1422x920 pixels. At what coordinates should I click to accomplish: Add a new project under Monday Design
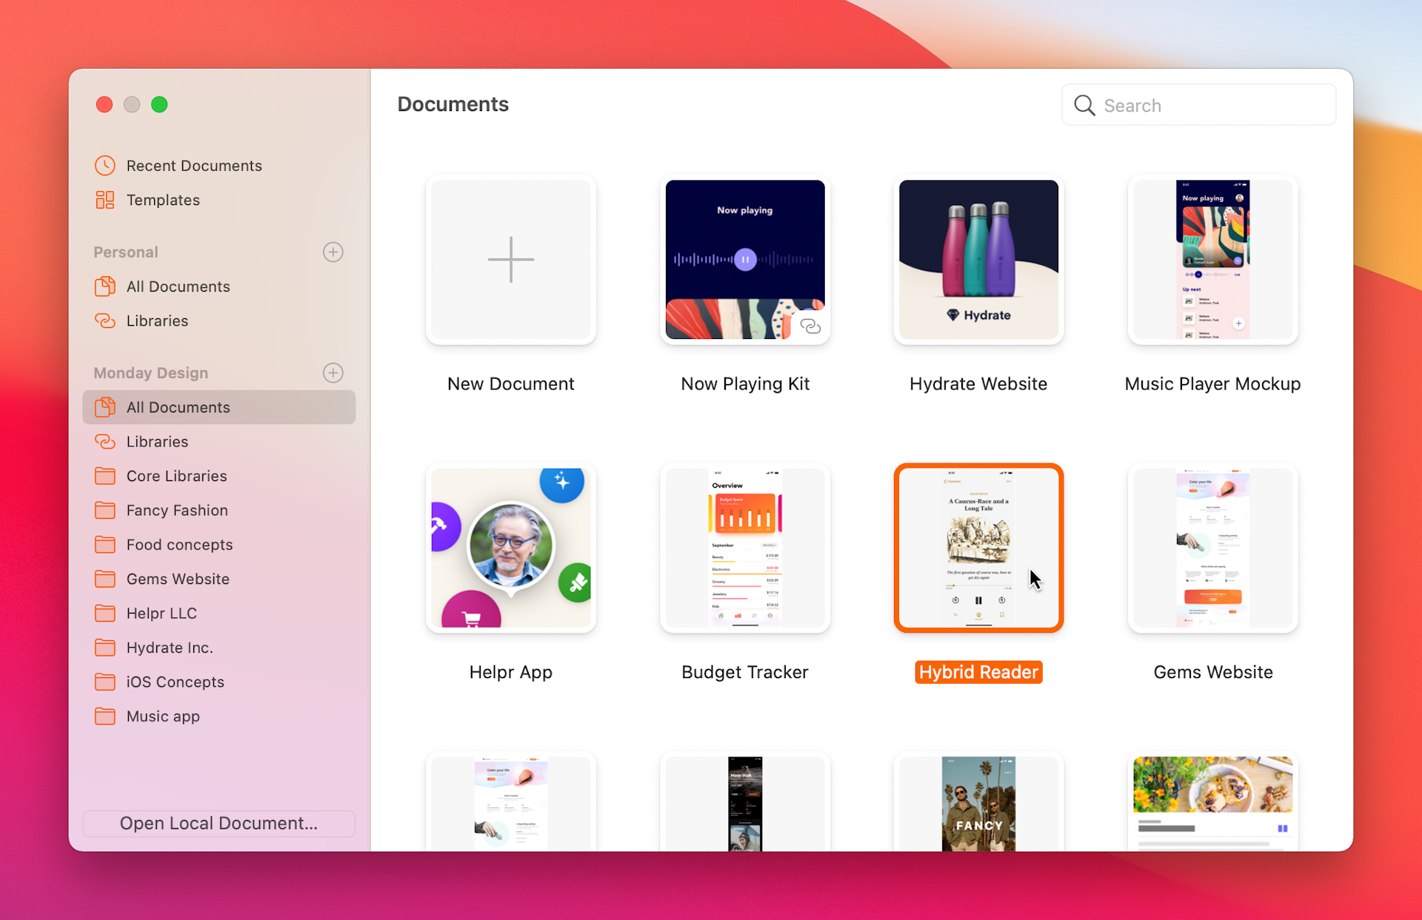tap(333, 372)
